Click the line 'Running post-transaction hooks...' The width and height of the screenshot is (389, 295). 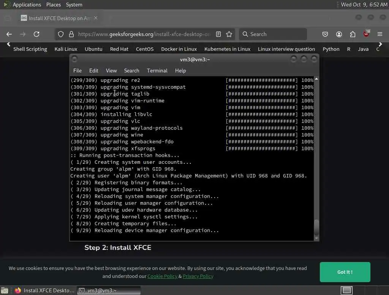125,155
